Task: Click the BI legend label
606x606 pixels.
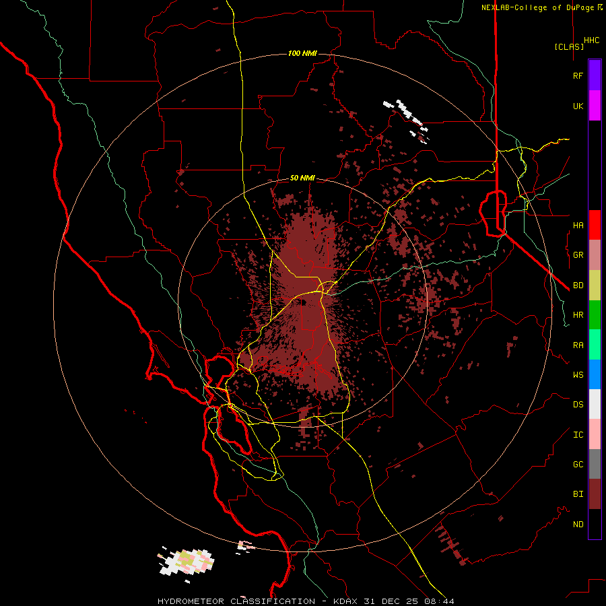Action: pos(578,494)
